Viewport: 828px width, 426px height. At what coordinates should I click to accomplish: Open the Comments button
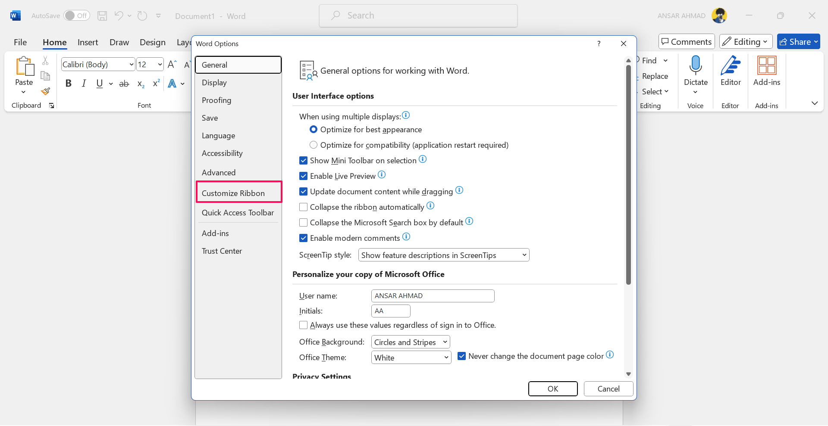pyautogui.click(x=687, y=41)
